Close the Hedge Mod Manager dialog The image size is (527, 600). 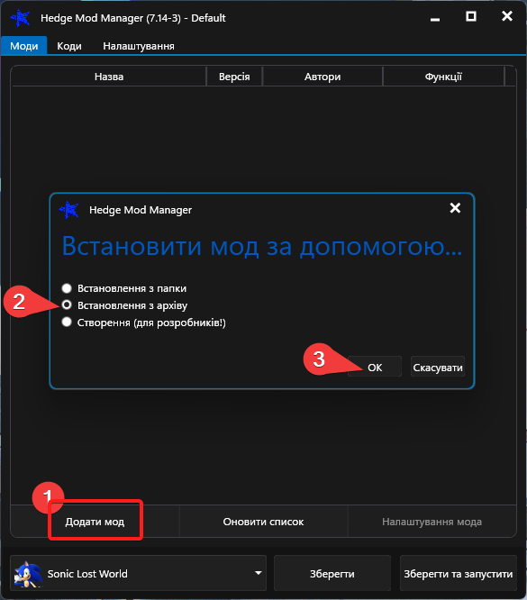(455, 208)
